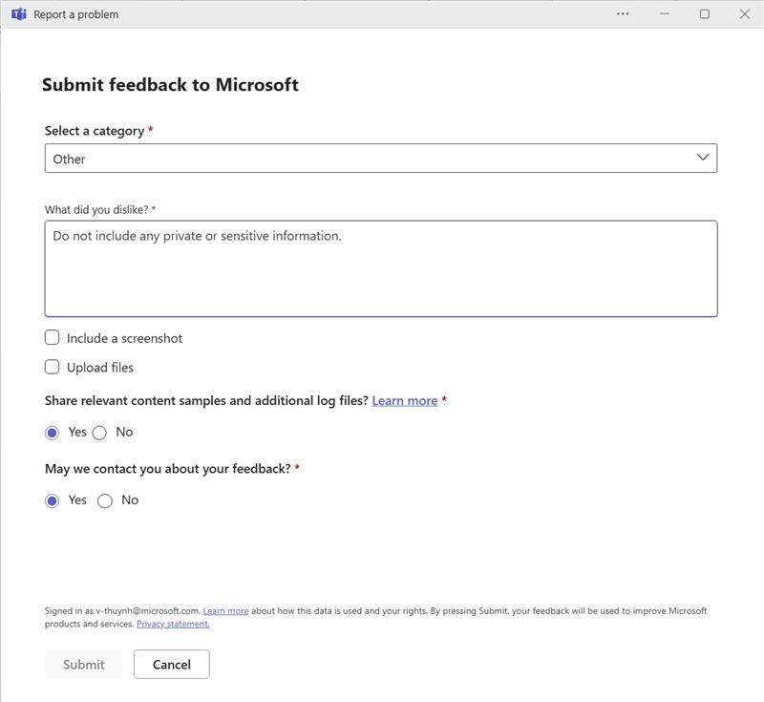Select Yes for contact about feedback

pos(52,500)
